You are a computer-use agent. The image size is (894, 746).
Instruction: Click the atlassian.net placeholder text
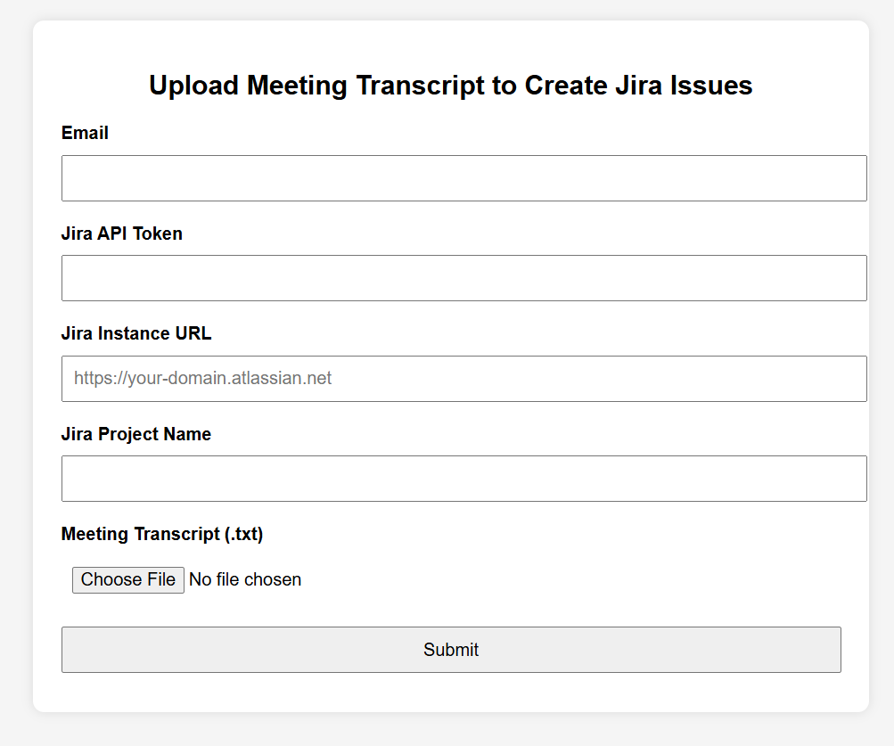pos(203,379)
